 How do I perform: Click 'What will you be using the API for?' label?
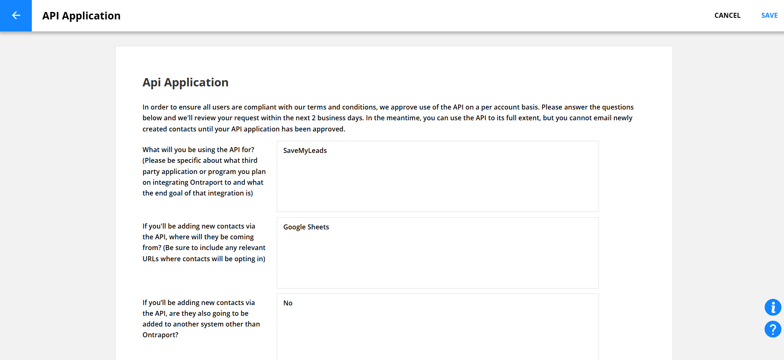pos(198,150)
